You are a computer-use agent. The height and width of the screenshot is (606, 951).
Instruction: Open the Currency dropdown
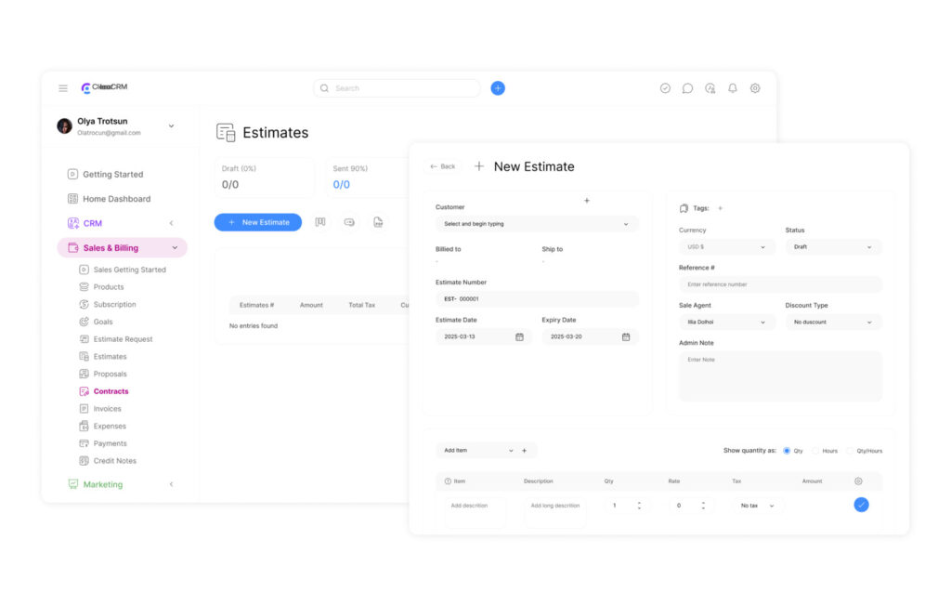(x=726, y=247)
